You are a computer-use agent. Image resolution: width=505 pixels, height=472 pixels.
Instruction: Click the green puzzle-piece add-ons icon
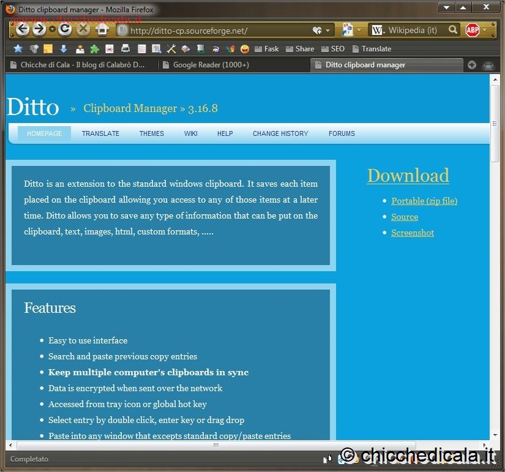tap(94, 49)
